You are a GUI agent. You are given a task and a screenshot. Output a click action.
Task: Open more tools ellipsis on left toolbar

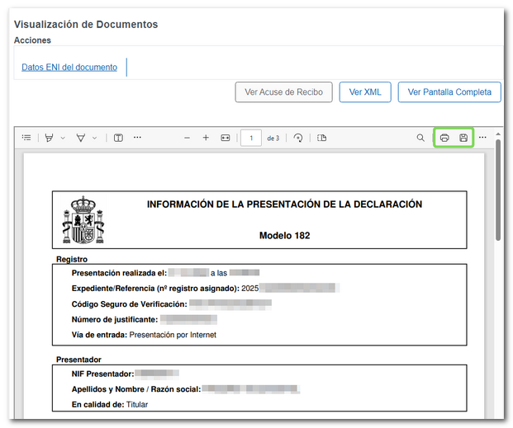137,138
